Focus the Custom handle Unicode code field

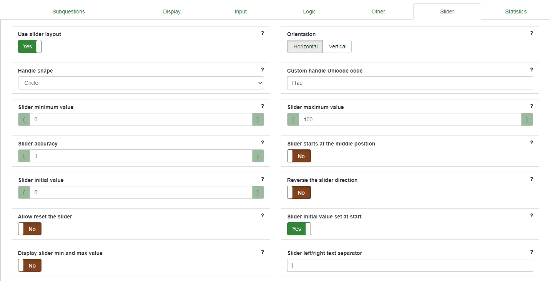(410, 83)
